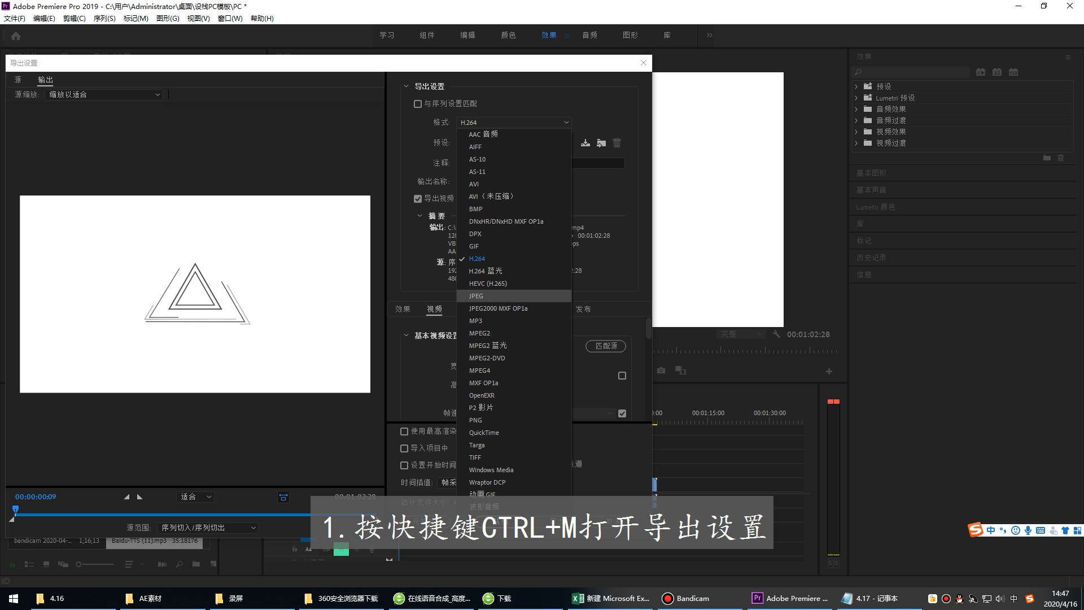Image resolution: width=1084 pixels, height=610 pixels.
Task: Go to Premiere home screen icon
Action: [16, 36]
